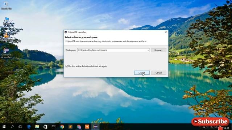Open Microsoft Store from taskbar

[x=45, y=127]
